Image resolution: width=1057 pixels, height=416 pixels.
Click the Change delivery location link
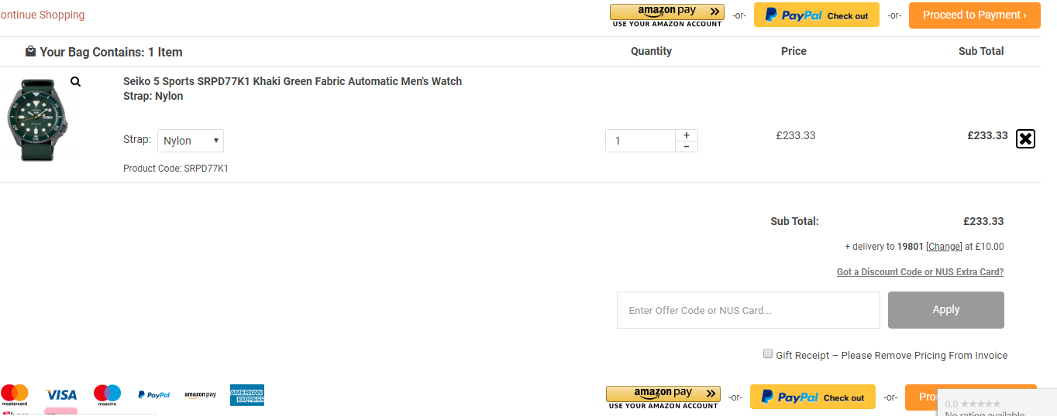pos(944,247)
